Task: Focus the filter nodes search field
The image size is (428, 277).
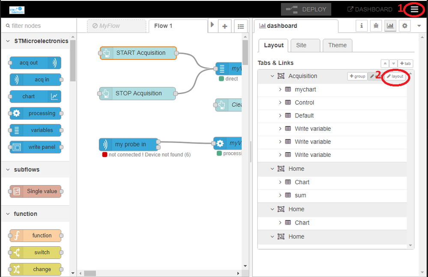Action: pos(39,26)
